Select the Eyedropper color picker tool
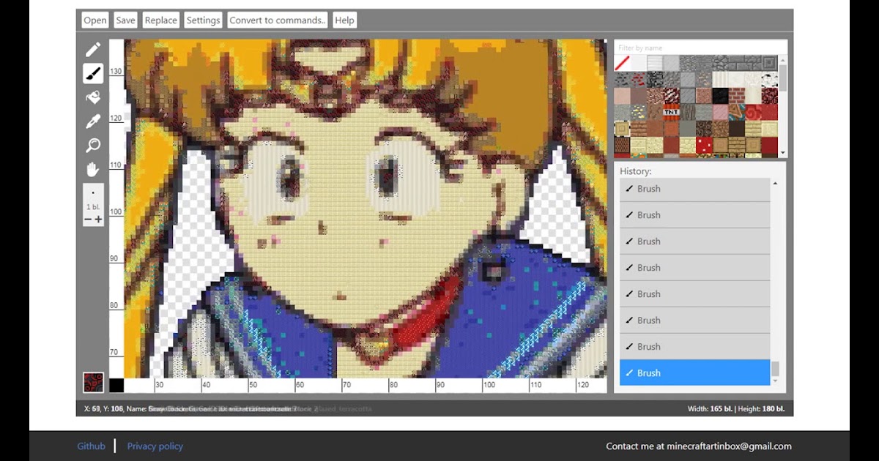Screen dimensions: 879x461 click(93, 121)
